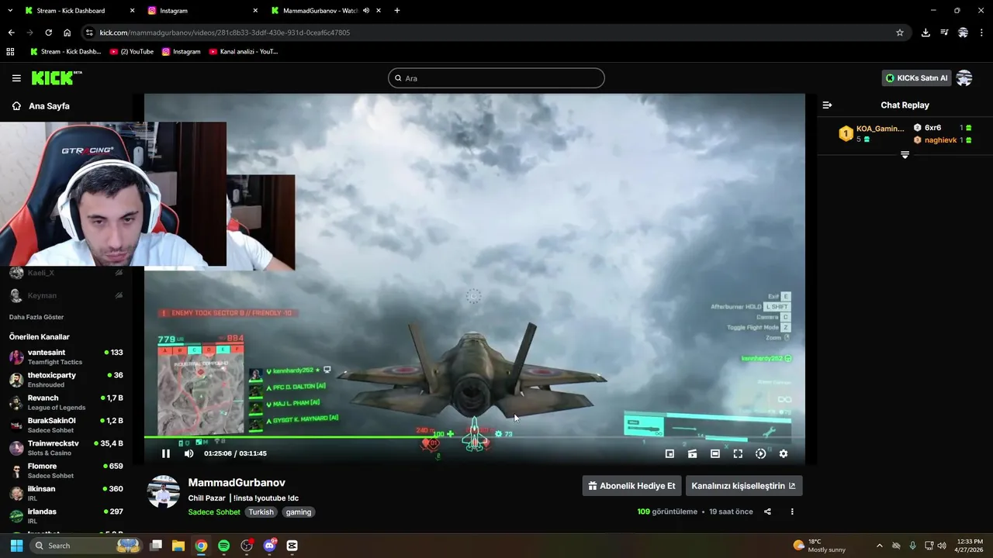Pause the video playback

(x=165, y=453)
